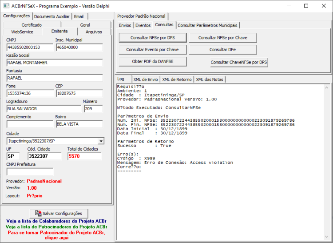Click the 'Num. Ini. NFSe' log line
Screen dimensions: 333x243
click(x=206, y=120)
